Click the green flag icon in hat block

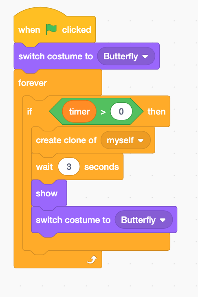51,29
